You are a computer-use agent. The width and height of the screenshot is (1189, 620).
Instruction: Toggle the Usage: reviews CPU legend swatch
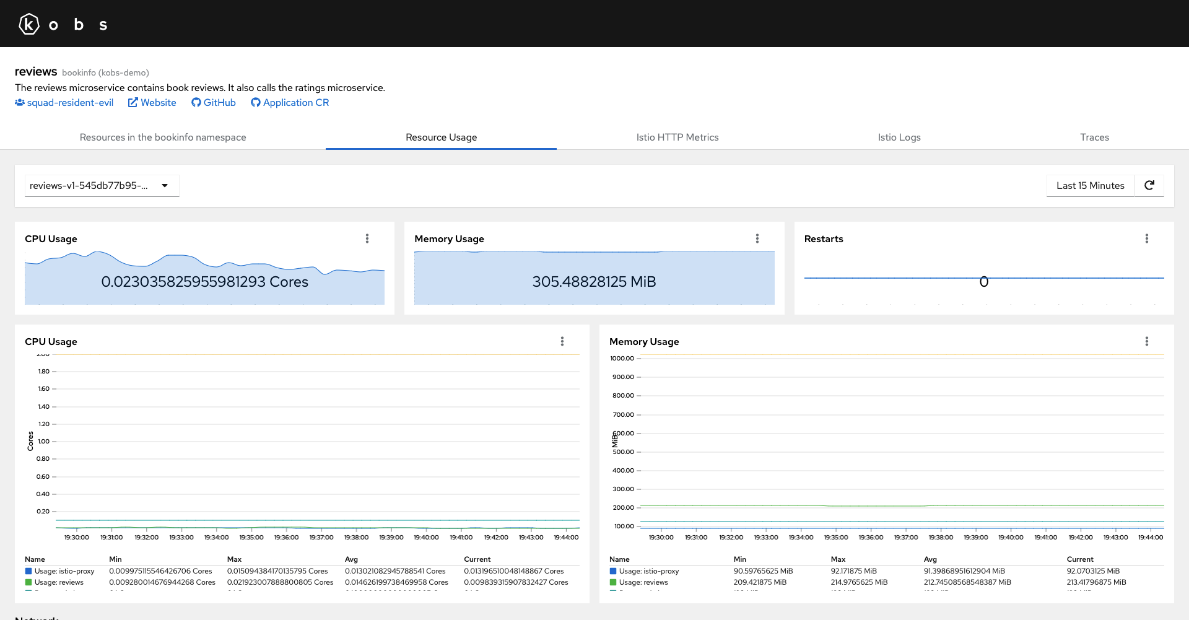pos(28,582)
